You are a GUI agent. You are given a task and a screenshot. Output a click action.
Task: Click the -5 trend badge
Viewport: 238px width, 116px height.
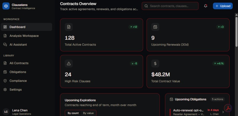(x=134, y=63)
